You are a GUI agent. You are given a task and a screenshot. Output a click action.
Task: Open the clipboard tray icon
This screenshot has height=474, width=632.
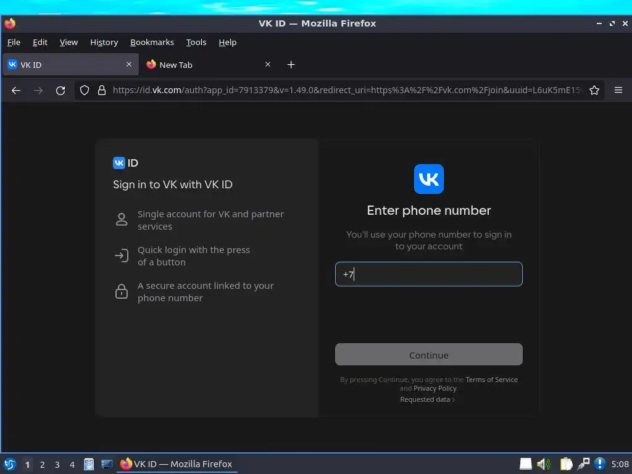coord(566,464)
